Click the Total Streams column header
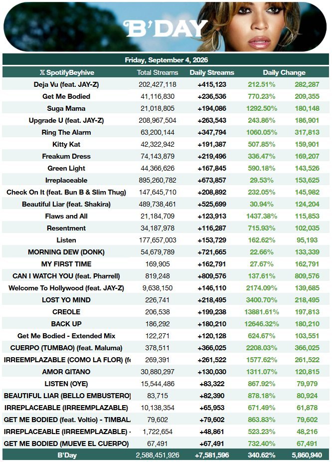Screen dimensions: 332x462 click(158, 72)
